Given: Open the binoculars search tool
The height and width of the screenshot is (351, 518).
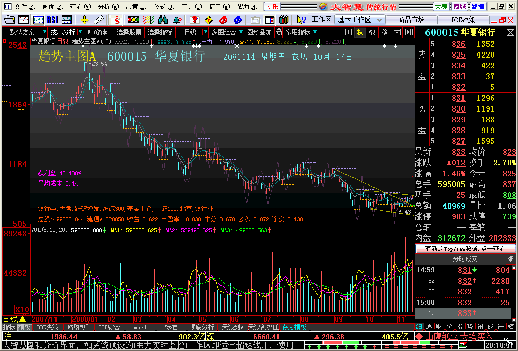Looking at the screenshot, I should point(162,20).
